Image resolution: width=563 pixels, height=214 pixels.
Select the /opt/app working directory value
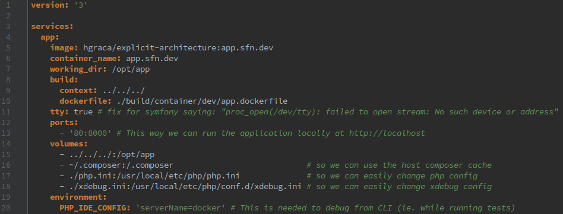131,69
